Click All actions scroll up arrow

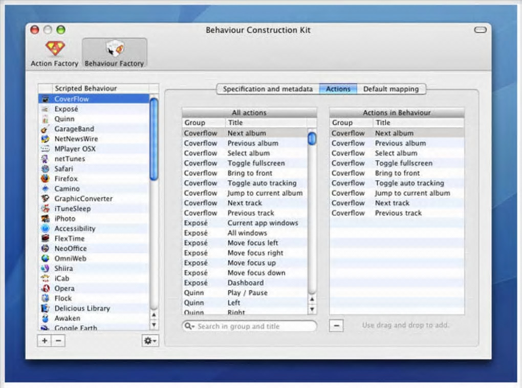click(312, 299)
